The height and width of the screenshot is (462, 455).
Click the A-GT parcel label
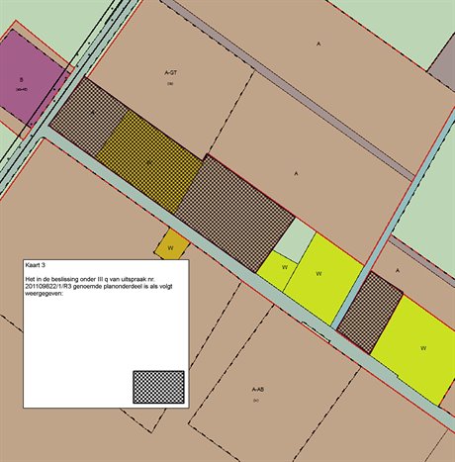(170, 73)
